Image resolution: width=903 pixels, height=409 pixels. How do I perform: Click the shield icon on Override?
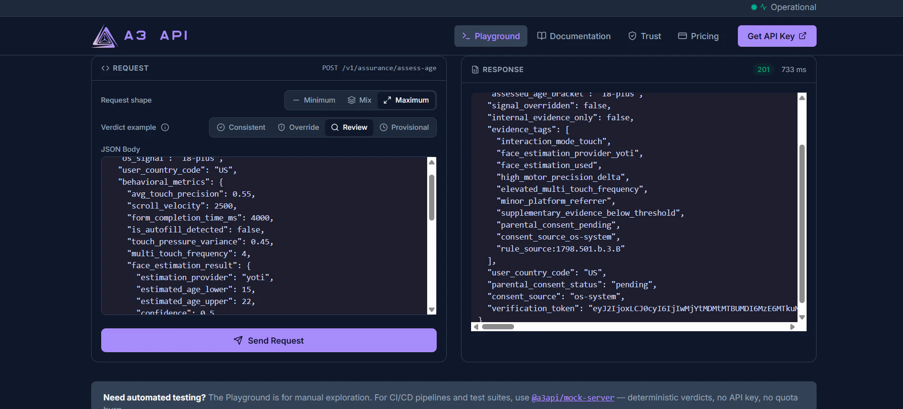click(282, 127)
